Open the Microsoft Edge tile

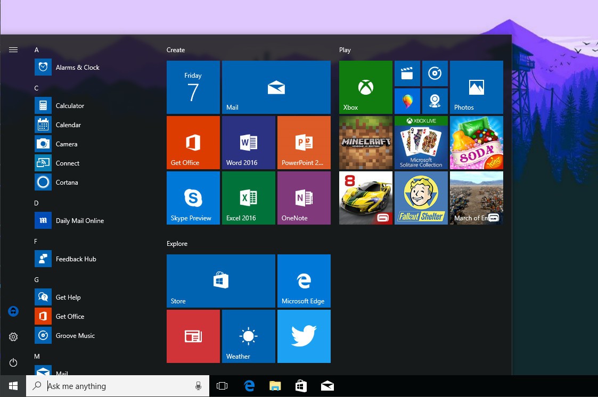(x=304, y=281)
